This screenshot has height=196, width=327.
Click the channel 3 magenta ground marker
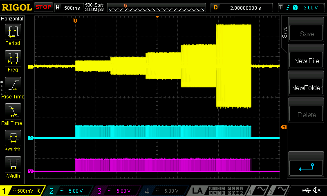31,171
